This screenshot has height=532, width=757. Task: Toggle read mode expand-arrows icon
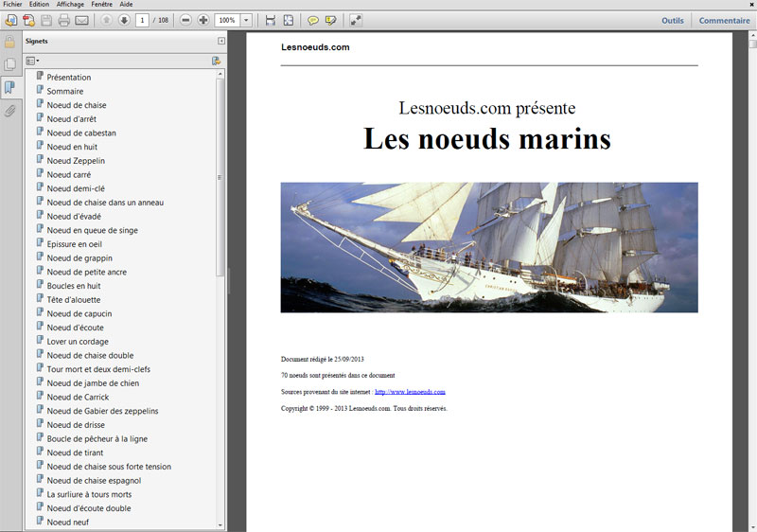tap(356, 20)
